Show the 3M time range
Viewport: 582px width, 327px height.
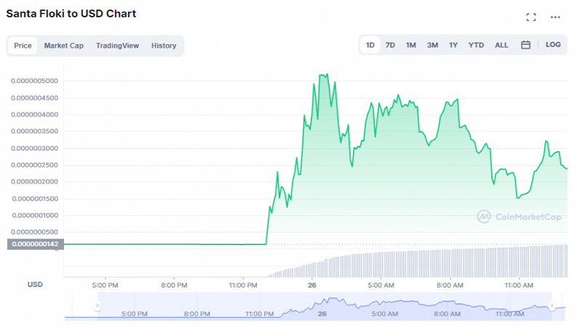click(432, 45)
